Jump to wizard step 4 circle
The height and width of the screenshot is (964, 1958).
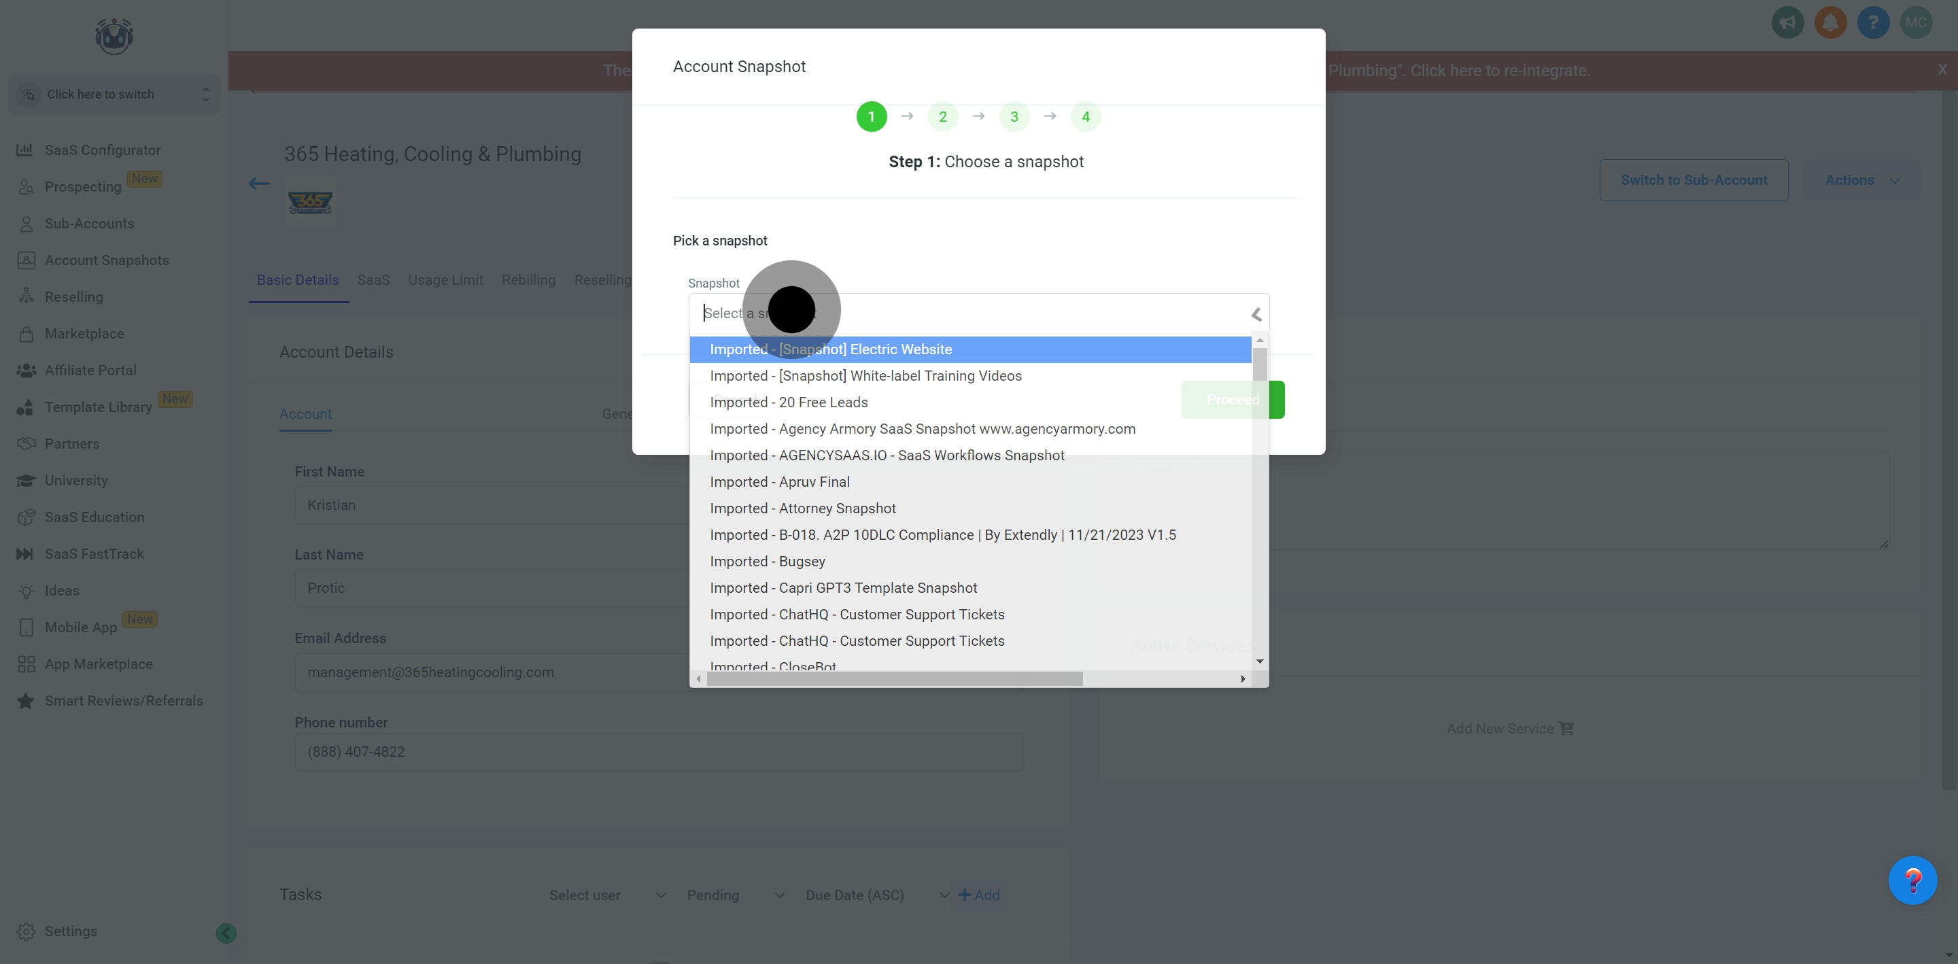tap(1086, 117)
